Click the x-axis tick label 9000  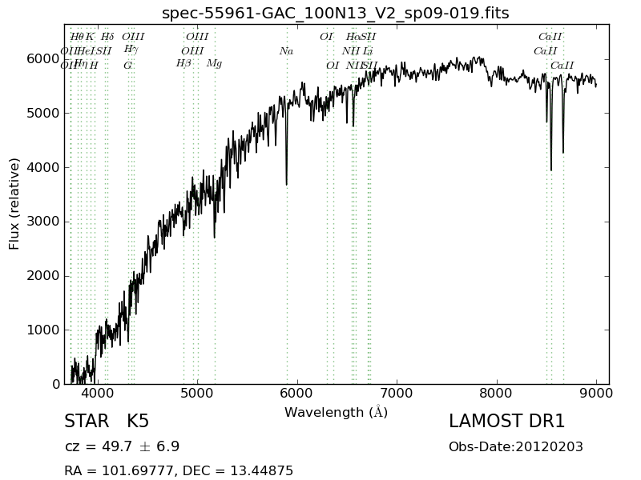[x=596, y=393]
